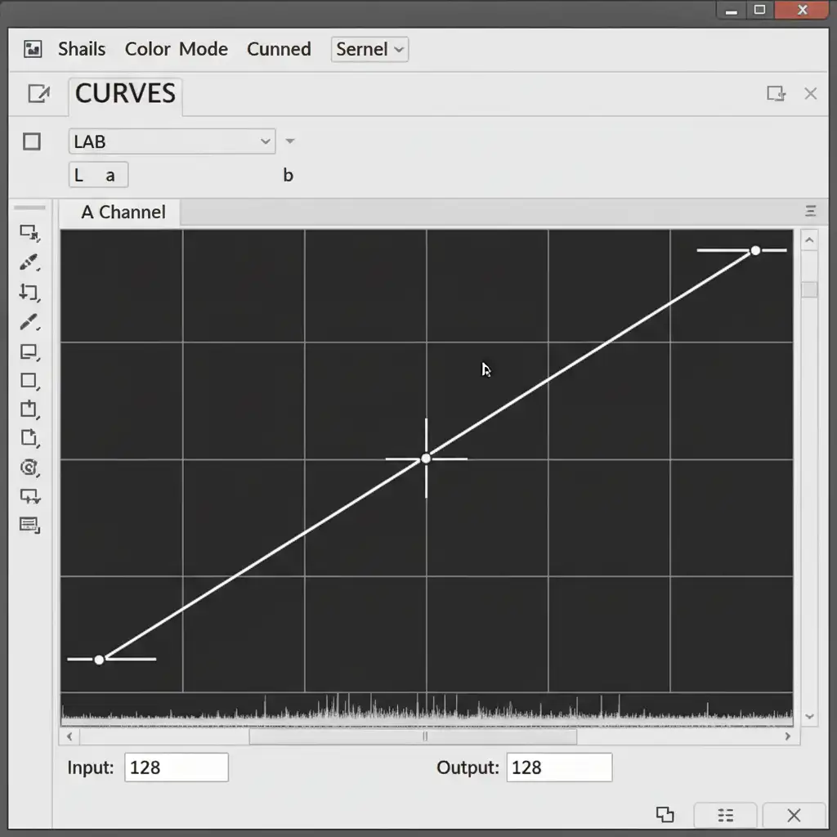Screen dimensions: 837x837
Task: Open the LAB color space dropdown
Action: 172,141
